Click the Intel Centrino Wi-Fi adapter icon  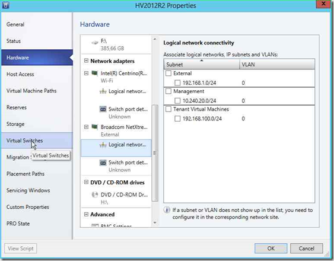[x=94, y=74]
